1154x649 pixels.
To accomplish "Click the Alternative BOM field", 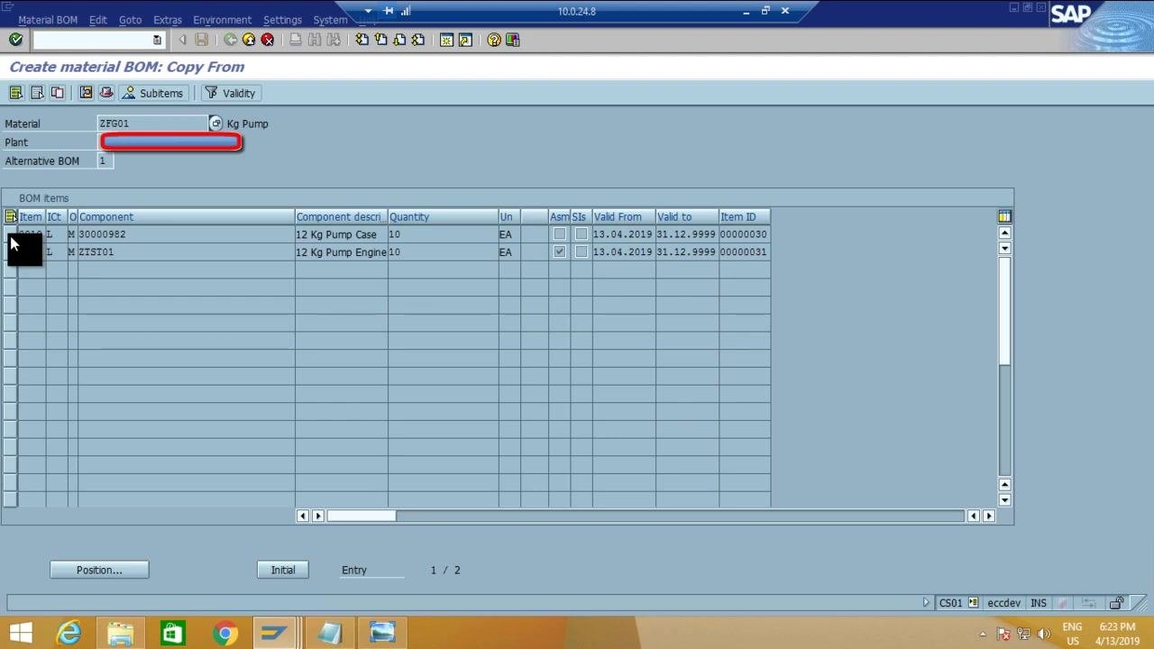I will (x=105, y=161).
